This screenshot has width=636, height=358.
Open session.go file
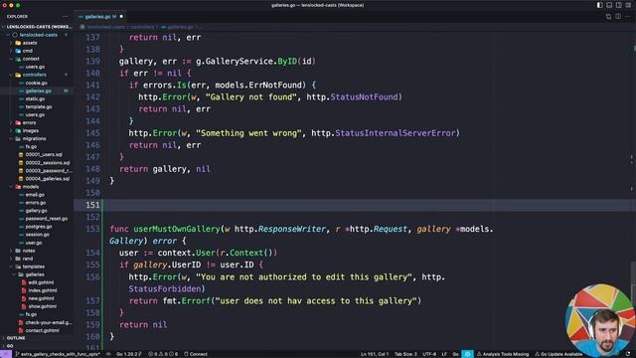point(38,235)
